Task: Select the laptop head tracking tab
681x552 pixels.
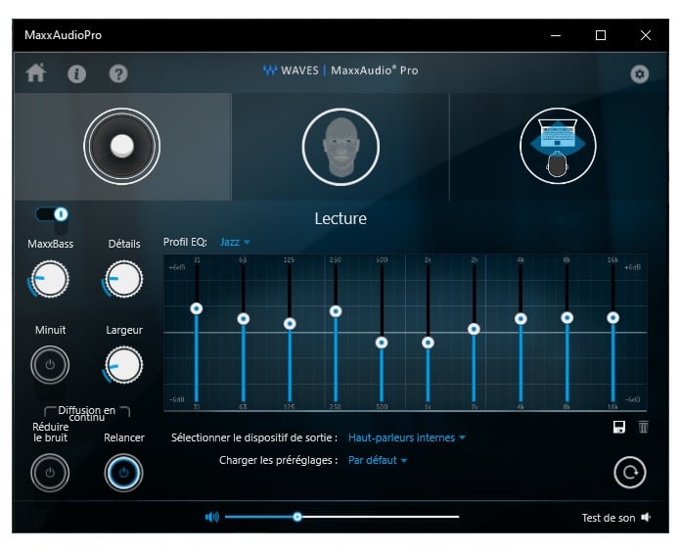Action: 558,146
